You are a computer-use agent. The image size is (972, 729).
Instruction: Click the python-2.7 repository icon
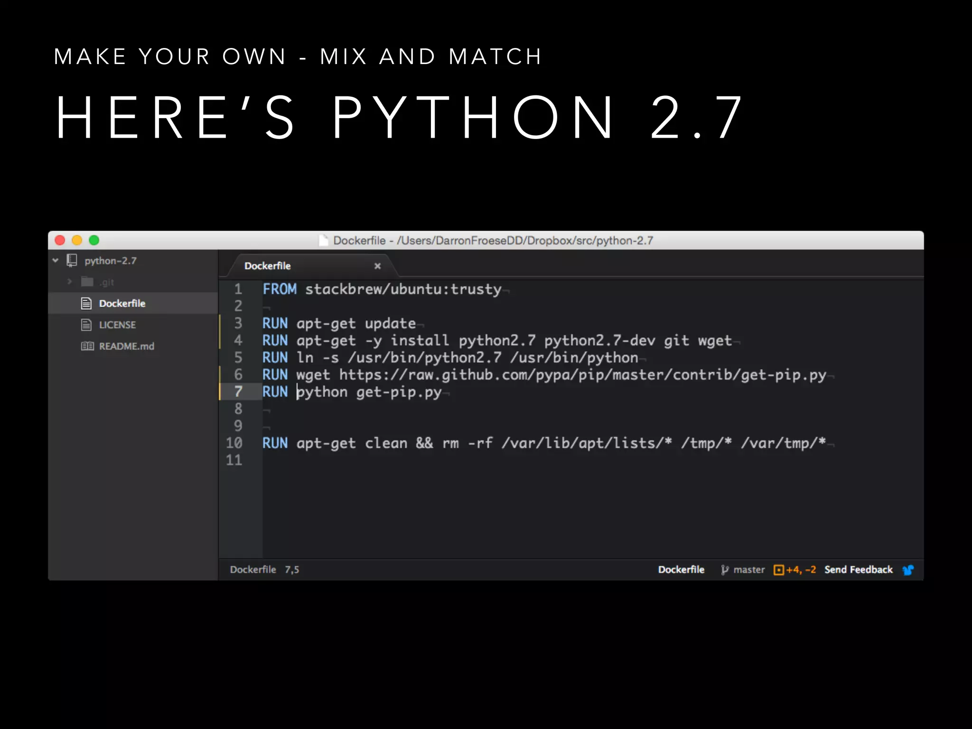coord(72,260)
